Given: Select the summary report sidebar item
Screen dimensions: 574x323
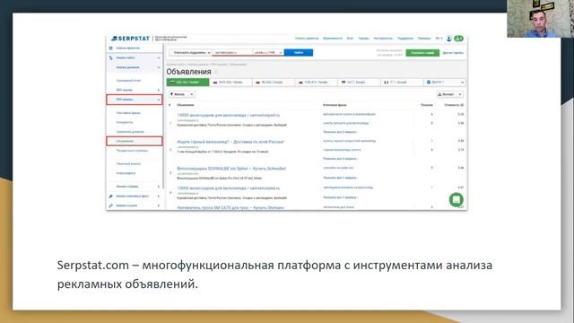Looking at the screenshot, I should point(128,81).
